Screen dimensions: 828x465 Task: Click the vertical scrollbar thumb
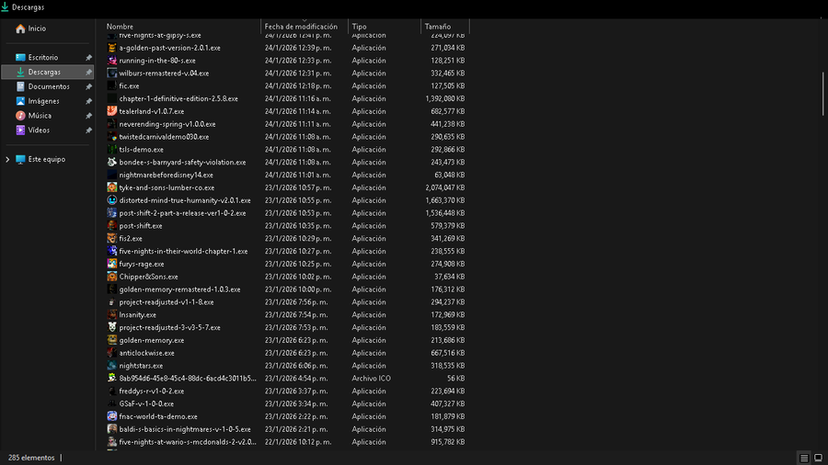pyautogui.click(x=822, y=94)
